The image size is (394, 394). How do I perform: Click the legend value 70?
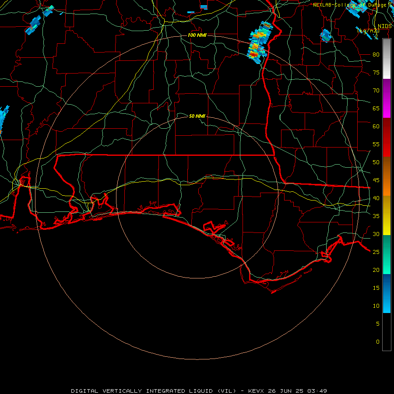pyautogui.click(x=376, y=91)
